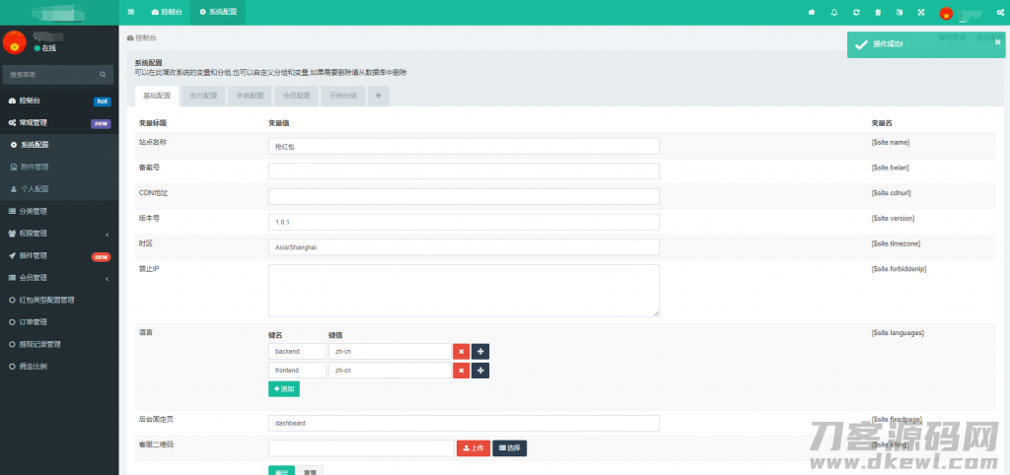Viewport: 1010px width, 475px height.
Task: Dismiss the 操作成功 notification
Action: tap(997, 42)
